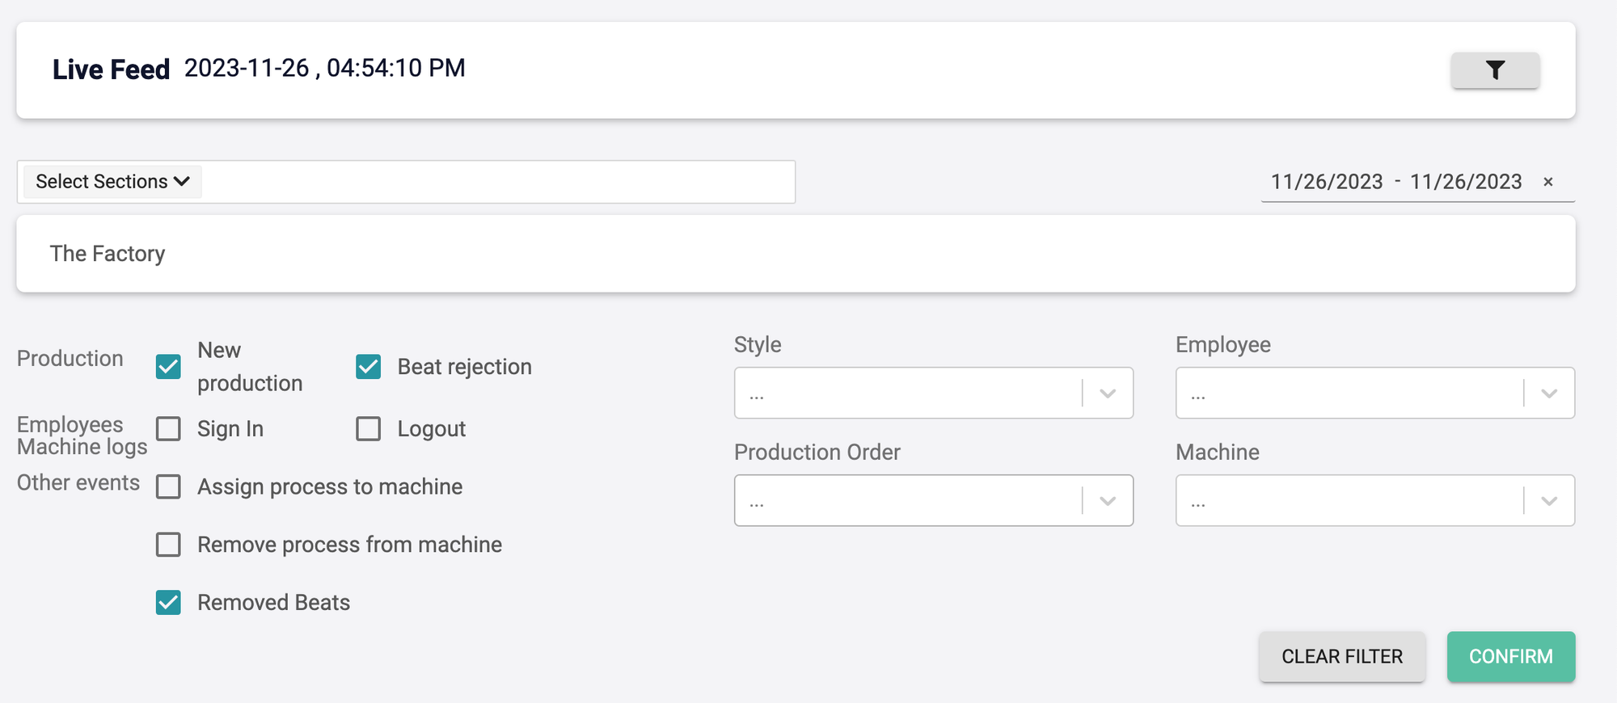
Task: Expand the Style dropdown chevron
Action: click(x=1108, y=394)
